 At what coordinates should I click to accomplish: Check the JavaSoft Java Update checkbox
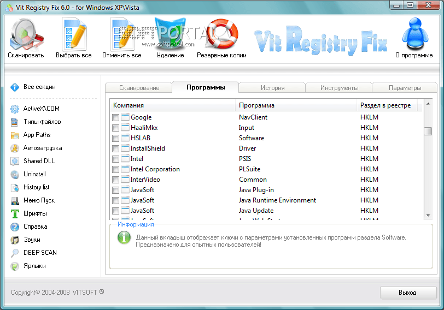(x=115, y=211)
